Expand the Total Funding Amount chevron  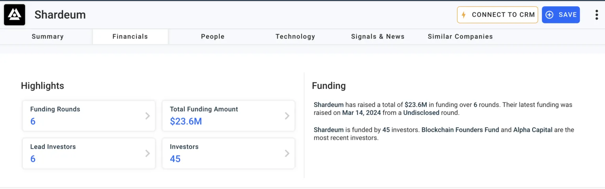click(287, 116)
